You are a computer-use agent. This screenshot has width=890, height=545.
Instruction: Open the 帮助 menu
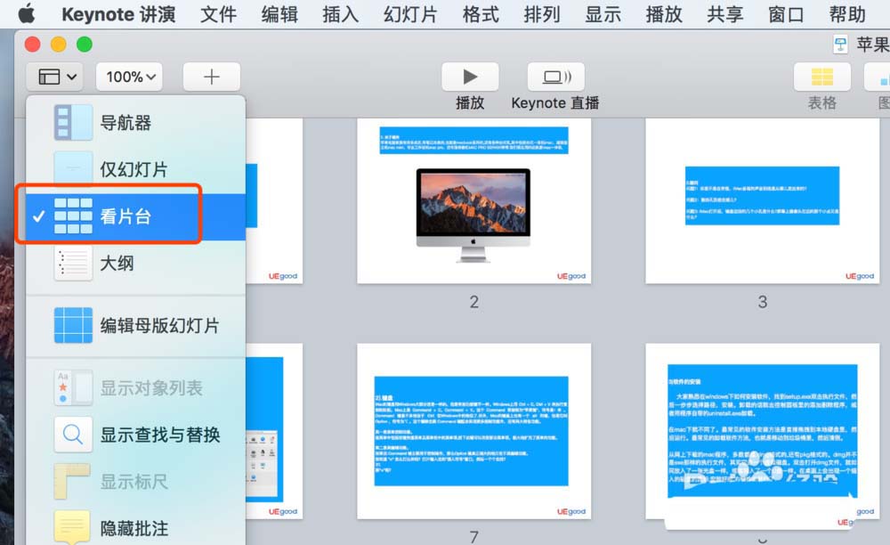(847, 14)
